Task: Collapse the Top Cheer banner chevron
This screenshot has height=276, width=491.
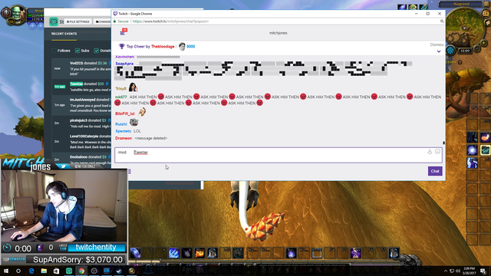Action: pyautogui.click(x=439, y=51)
